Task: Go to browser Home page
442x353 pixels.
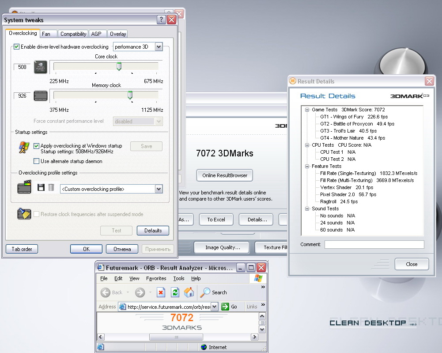Action: (x=189, y=292)
